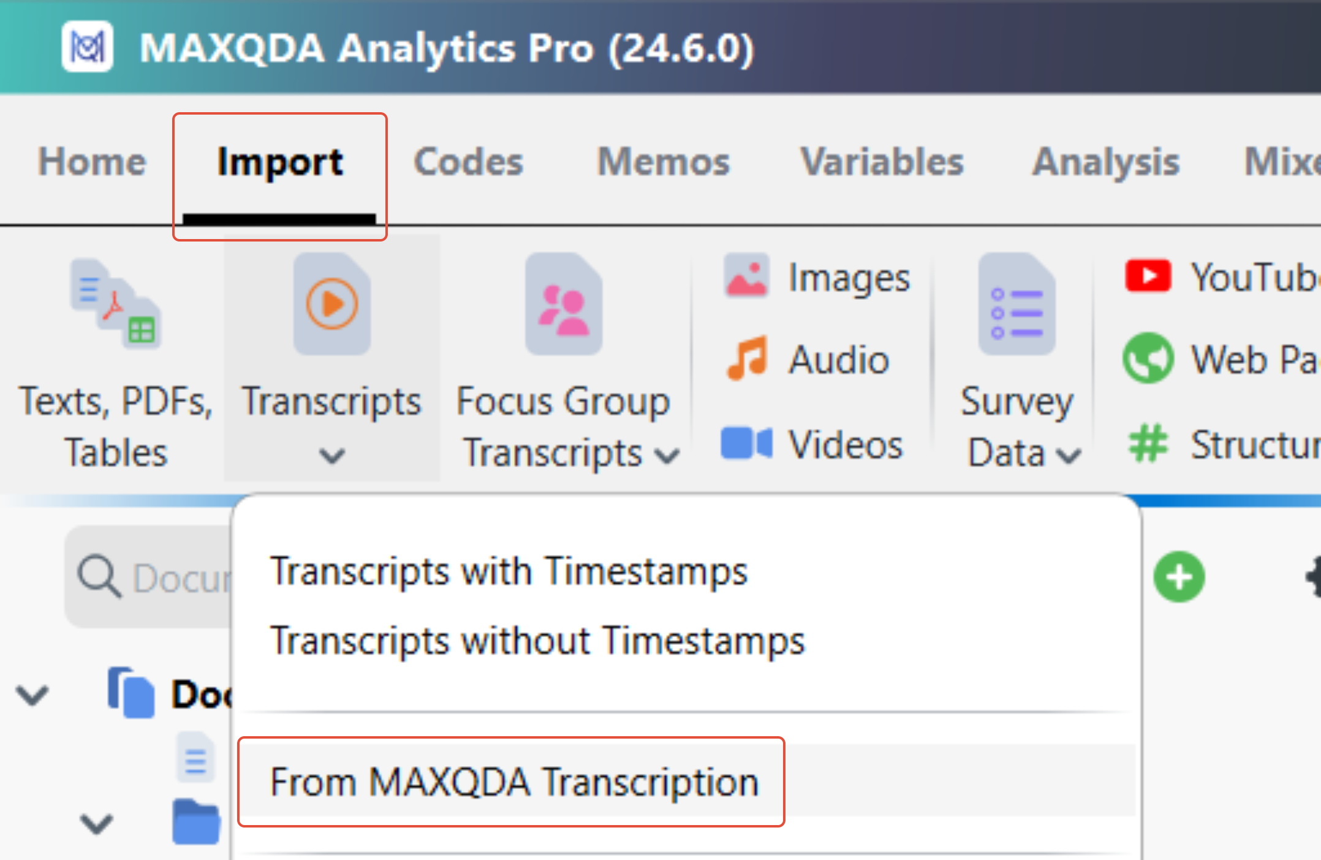Import Images via the picture icon
The image size is (1321, 860).
pyautogui.click(x=746, y=276)
